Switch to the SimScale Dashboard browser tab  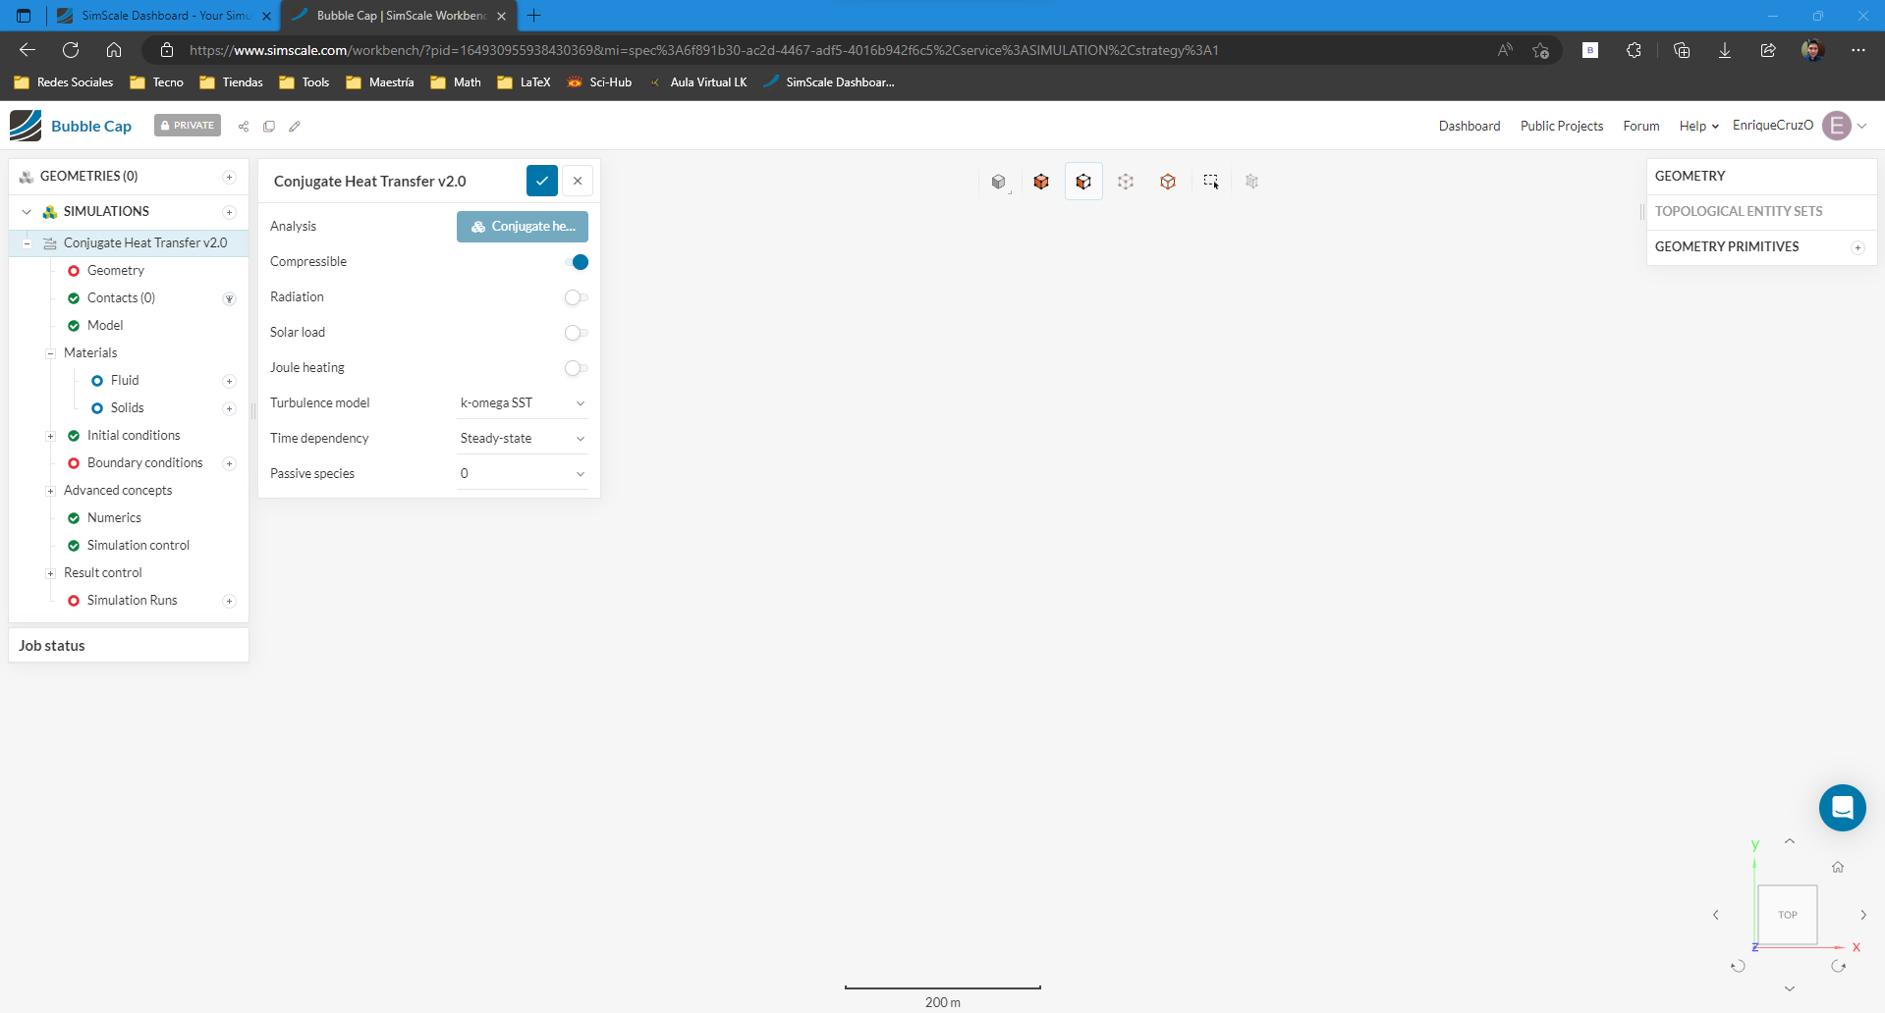164,16
